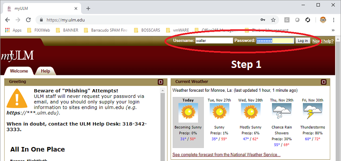Click the '31° / 50°' temperature text
The image size is (341, 161).
point(188,139)
